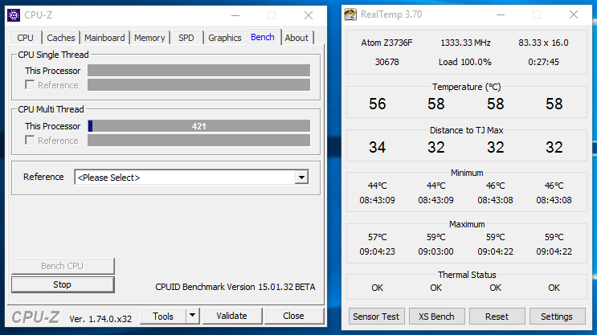
Task: Click the greyed Bench CPU button
Action: (63, 266)
